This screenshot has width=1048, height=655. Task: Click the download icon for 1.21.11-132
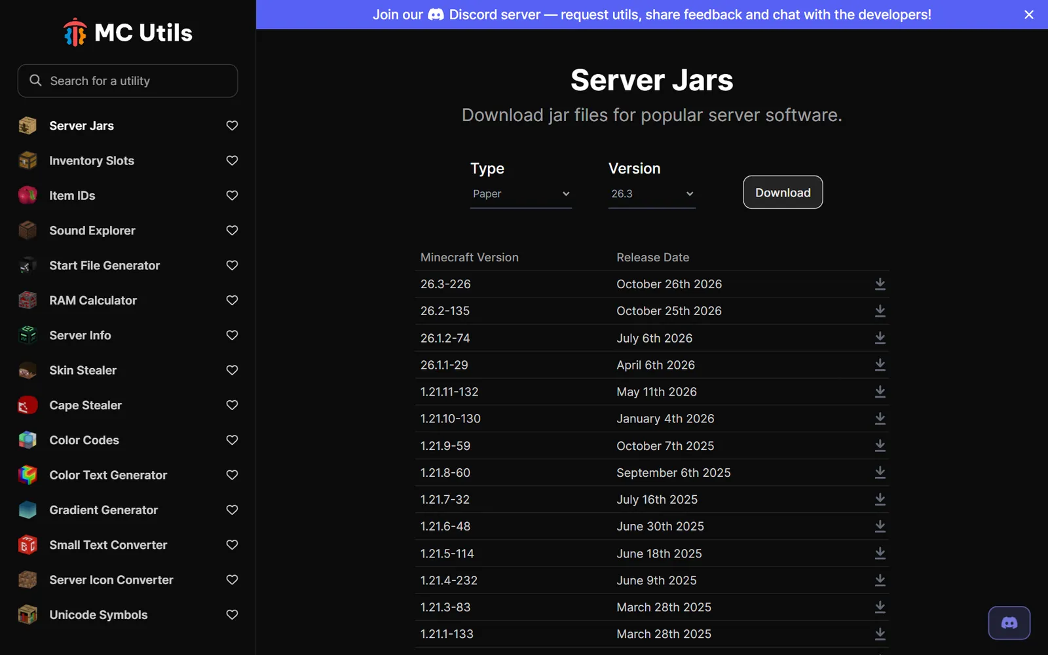click(x=880, y=392)
